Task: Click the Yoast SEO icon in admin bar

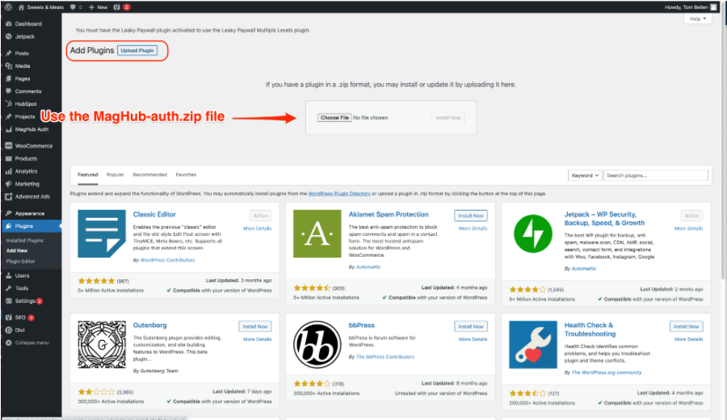Action: (x=117, y=7)
